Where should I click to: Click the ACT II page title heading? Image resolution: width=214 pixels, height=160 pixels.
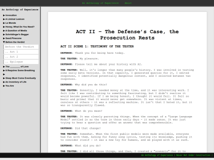click(127, 35)
